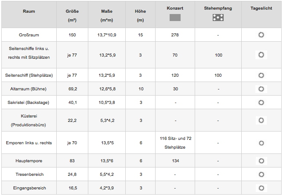Click the '116 Sitz- und 72 Stehplätze' cell
This screenshot has height=196, width=283.
[x=175, y=143]
